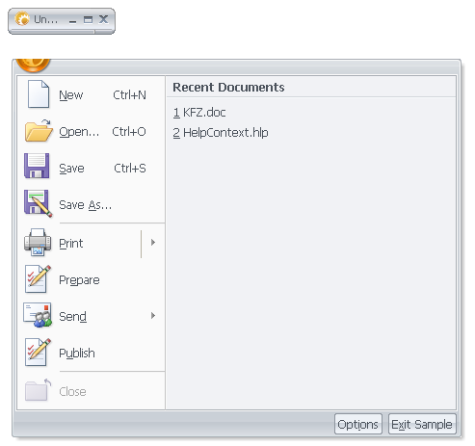Image resolution: width=475 pixels, height=446 pixels.
Task: Select the New menu entry label
Action: tap(71, 95)
